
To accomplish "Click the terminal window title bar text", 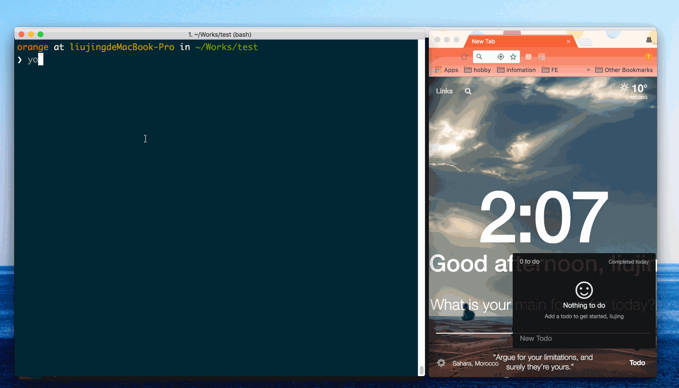I will pyautogui.click(x=220, y=34).
